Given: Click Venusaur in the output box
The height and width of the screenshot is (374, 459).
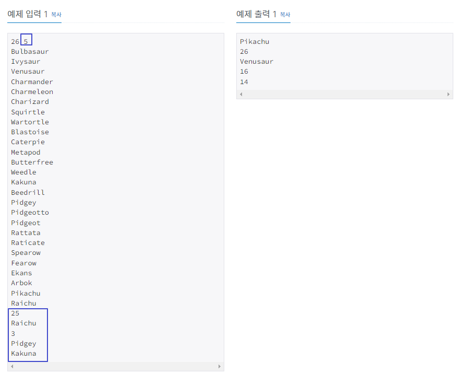Looking at the screenshot, I should 257,62.
